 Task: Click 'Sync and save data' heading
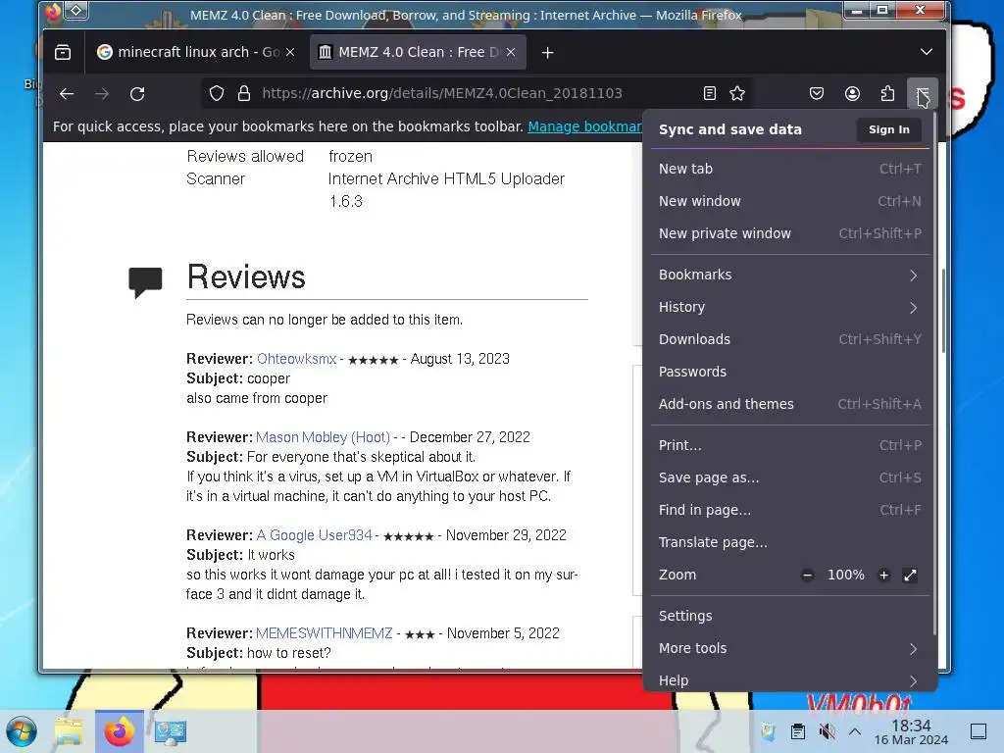(729, 129)
